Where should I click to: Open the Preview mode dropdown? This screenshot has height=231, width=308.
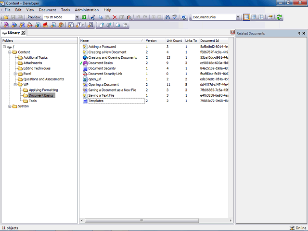pyautogui.click(x=77, y=17)
